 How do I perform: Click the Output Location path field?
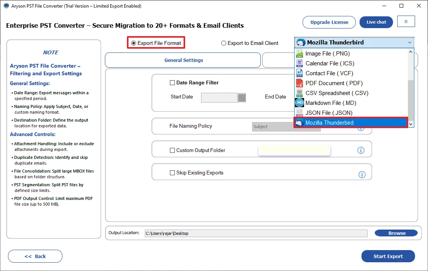[256, 233]
